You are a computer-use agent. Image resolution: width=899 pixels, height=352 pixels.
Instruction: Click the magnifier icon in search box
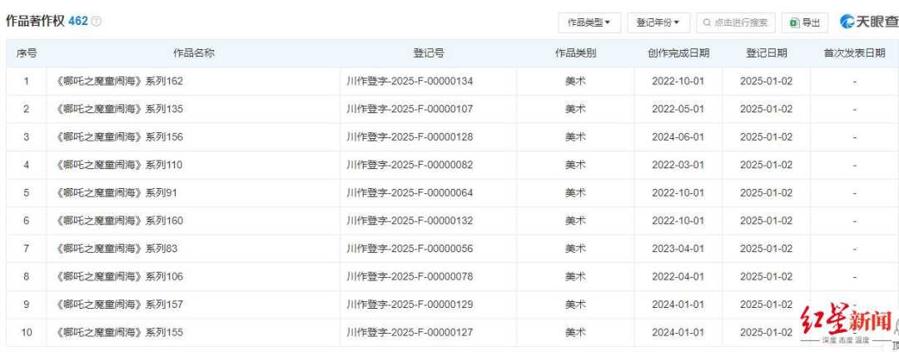tap(708, 23)
